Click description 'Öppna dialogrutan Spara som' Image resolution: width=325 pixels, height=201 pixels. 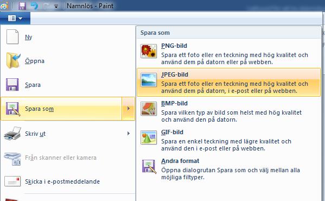coord(231,174)
